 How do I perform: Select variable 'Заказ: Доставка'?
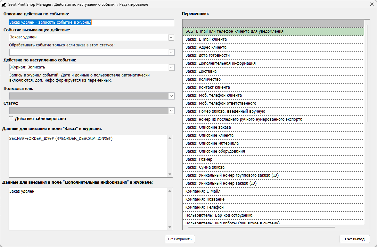point(274,71)
